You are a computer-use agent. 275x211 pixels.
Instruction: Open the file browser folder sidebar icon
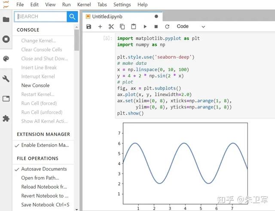(6, 19)
